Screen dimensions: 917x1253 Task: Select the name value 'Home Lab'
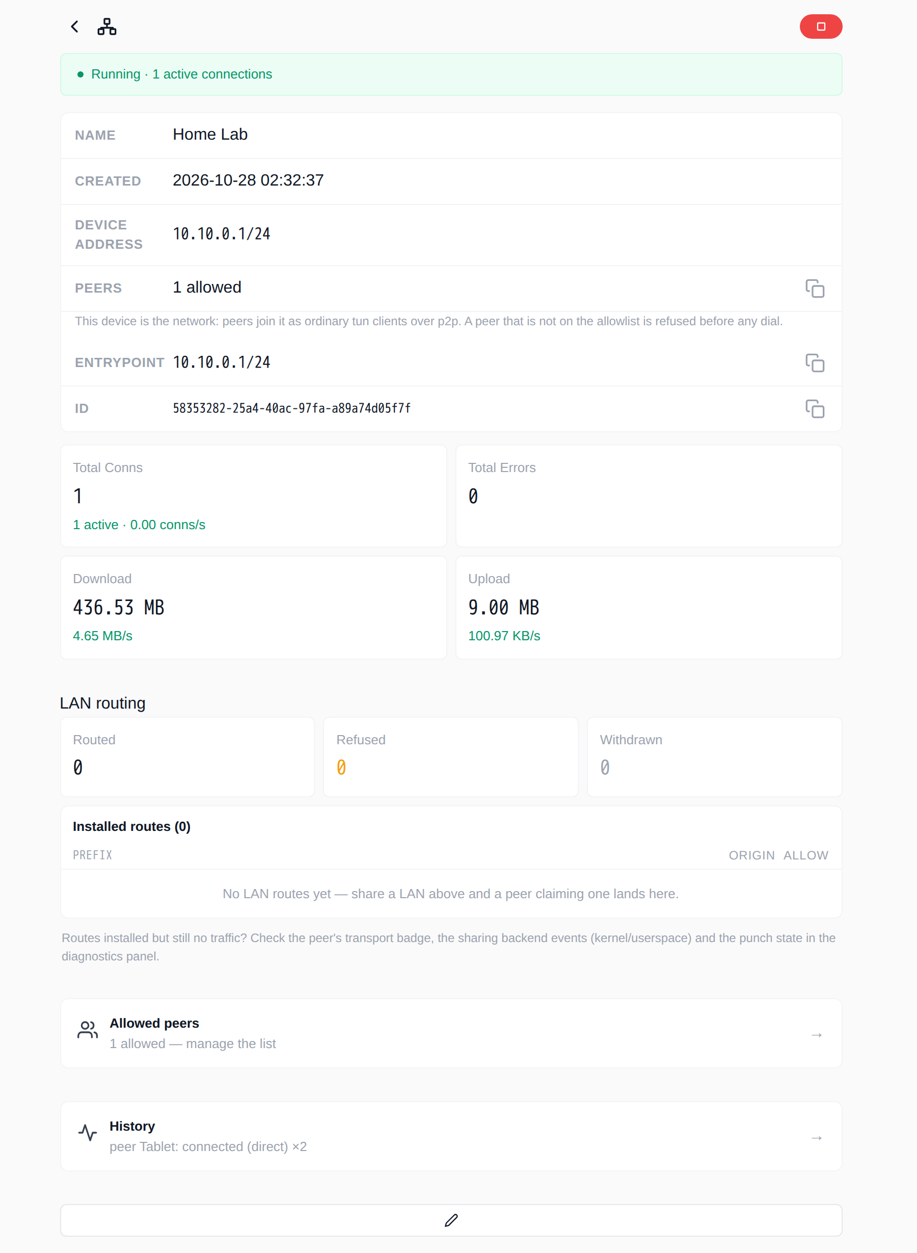tap(210, 135)
